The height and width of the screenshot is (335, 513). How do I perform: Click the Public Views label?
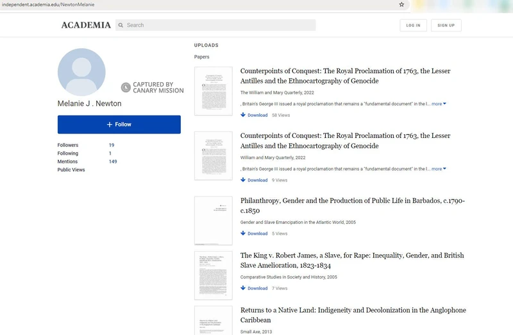click(71, 169)
